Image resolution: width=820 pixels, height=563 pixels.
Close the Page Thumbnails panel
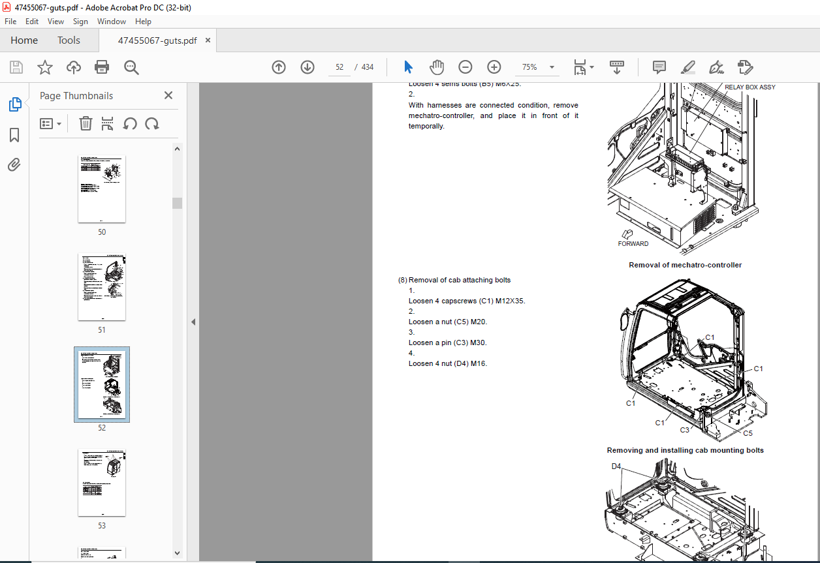coord(168,95)
